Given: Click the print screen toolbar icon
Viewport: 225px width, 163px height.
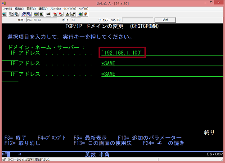Looking at the screenshot, I should (4, 14).
